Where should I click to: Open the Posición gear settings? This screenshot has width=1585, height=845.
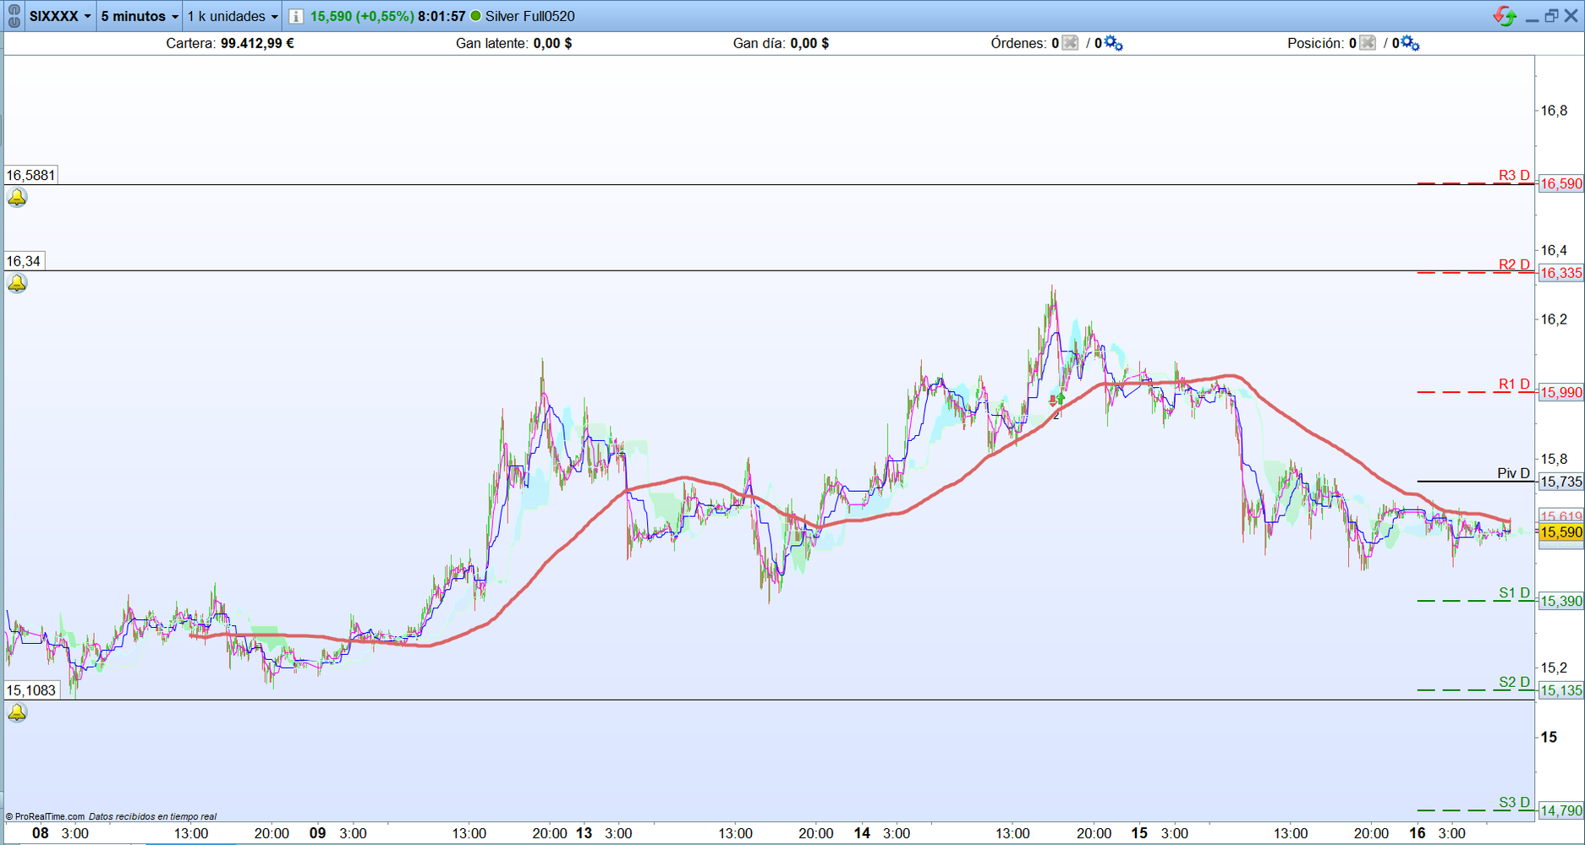coord(1410,43)
